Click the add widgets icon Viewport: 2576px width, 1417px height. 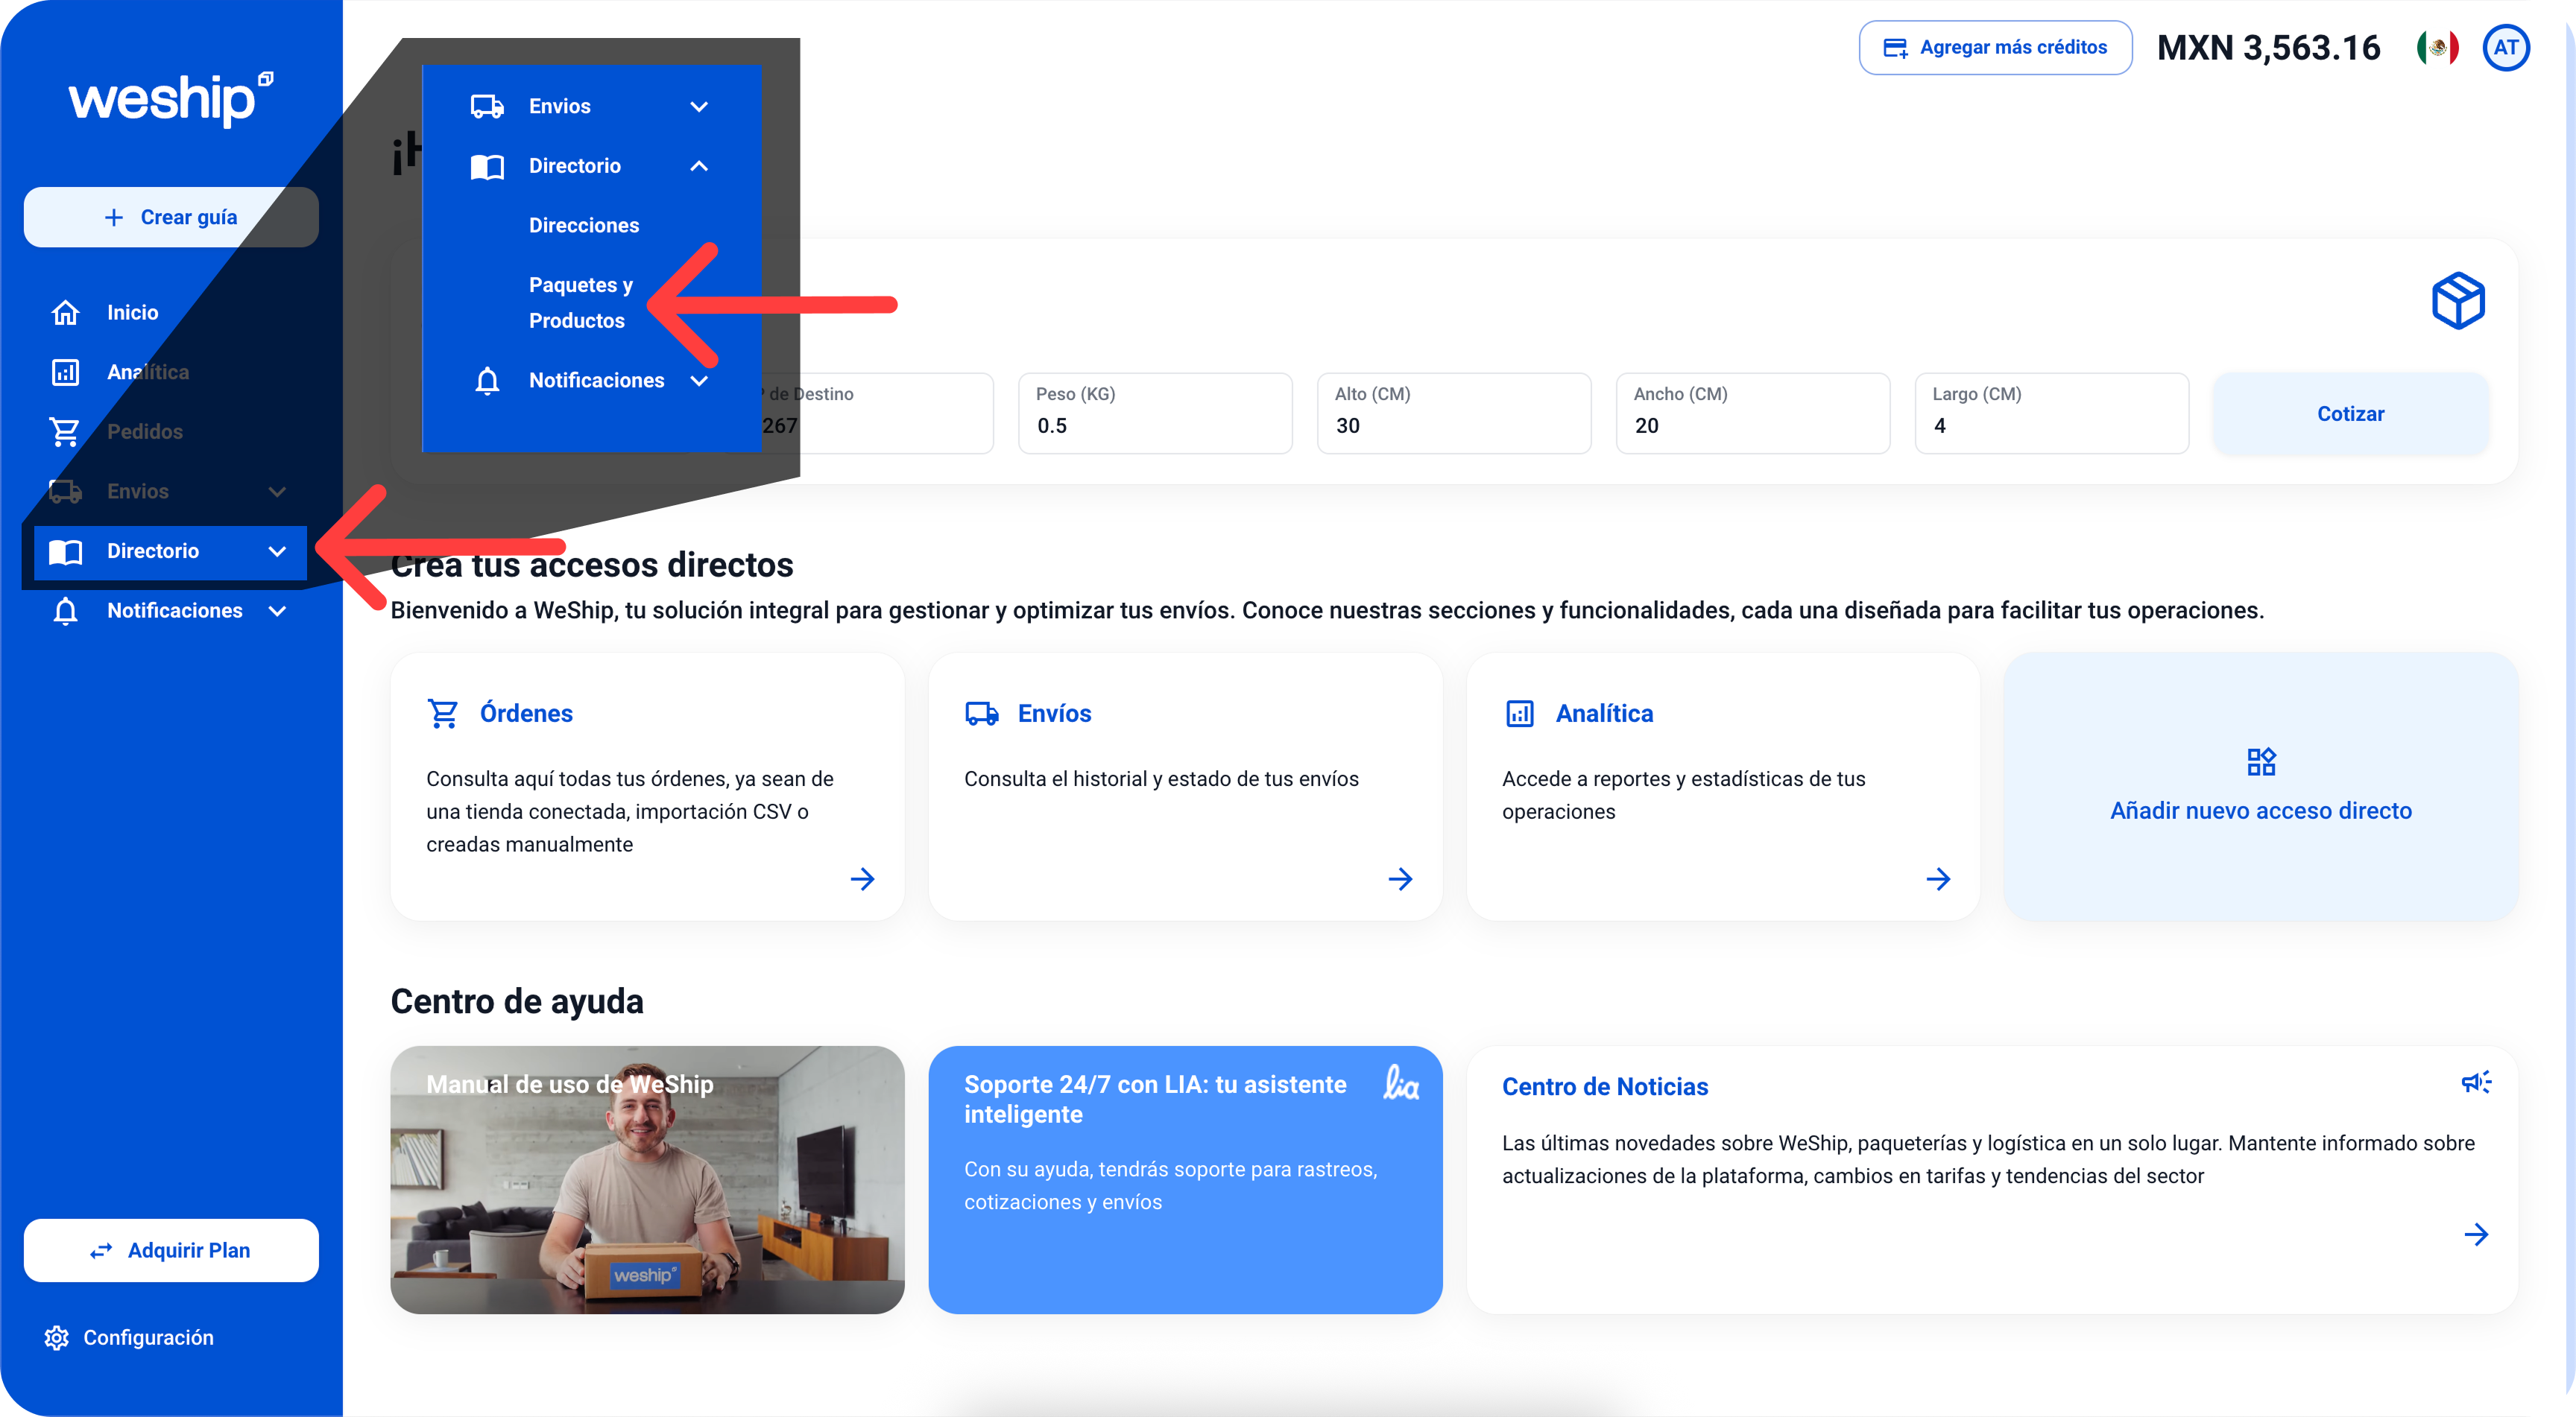[2261, 761]
